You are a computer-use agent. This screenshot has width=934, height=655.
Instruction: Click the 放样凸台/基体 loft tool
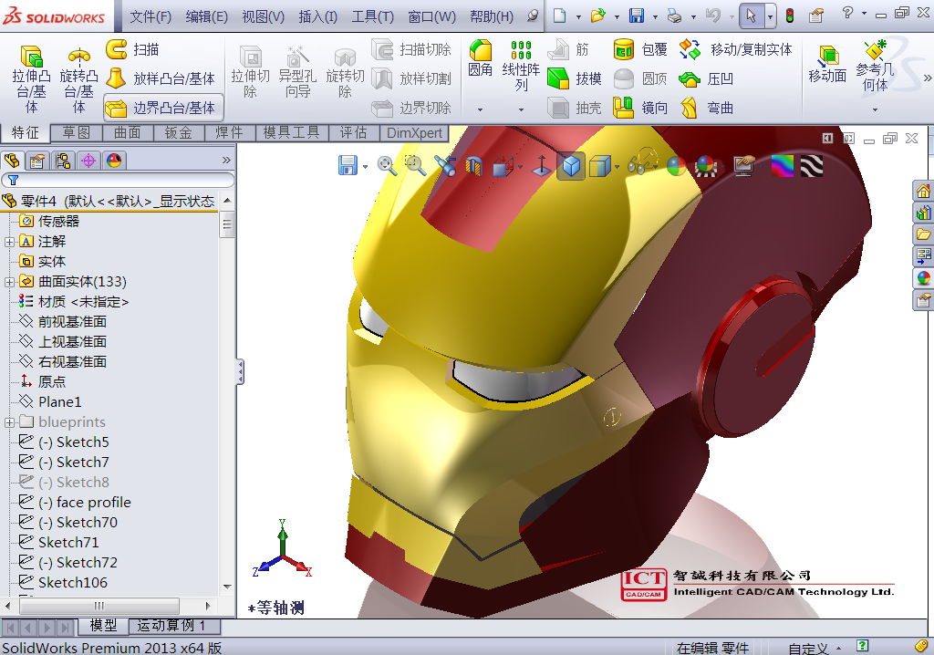click(161, 78)
